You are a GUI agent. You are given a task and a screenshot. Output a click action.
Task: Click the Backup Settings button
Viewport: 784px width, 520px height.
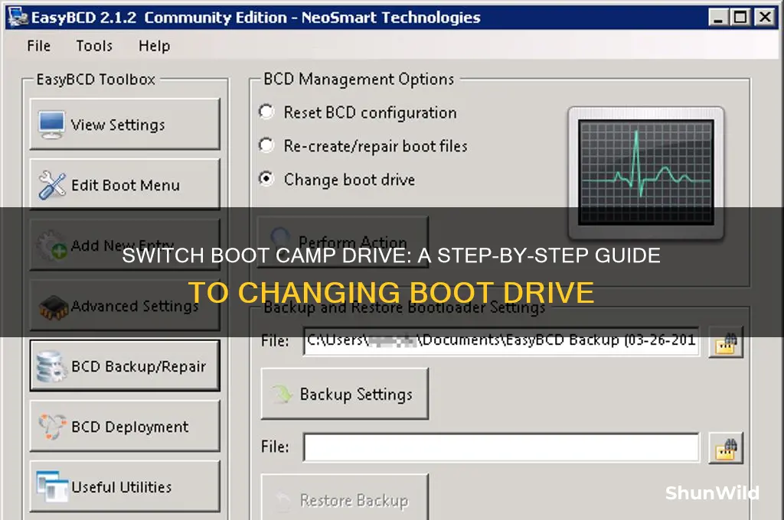345,394
